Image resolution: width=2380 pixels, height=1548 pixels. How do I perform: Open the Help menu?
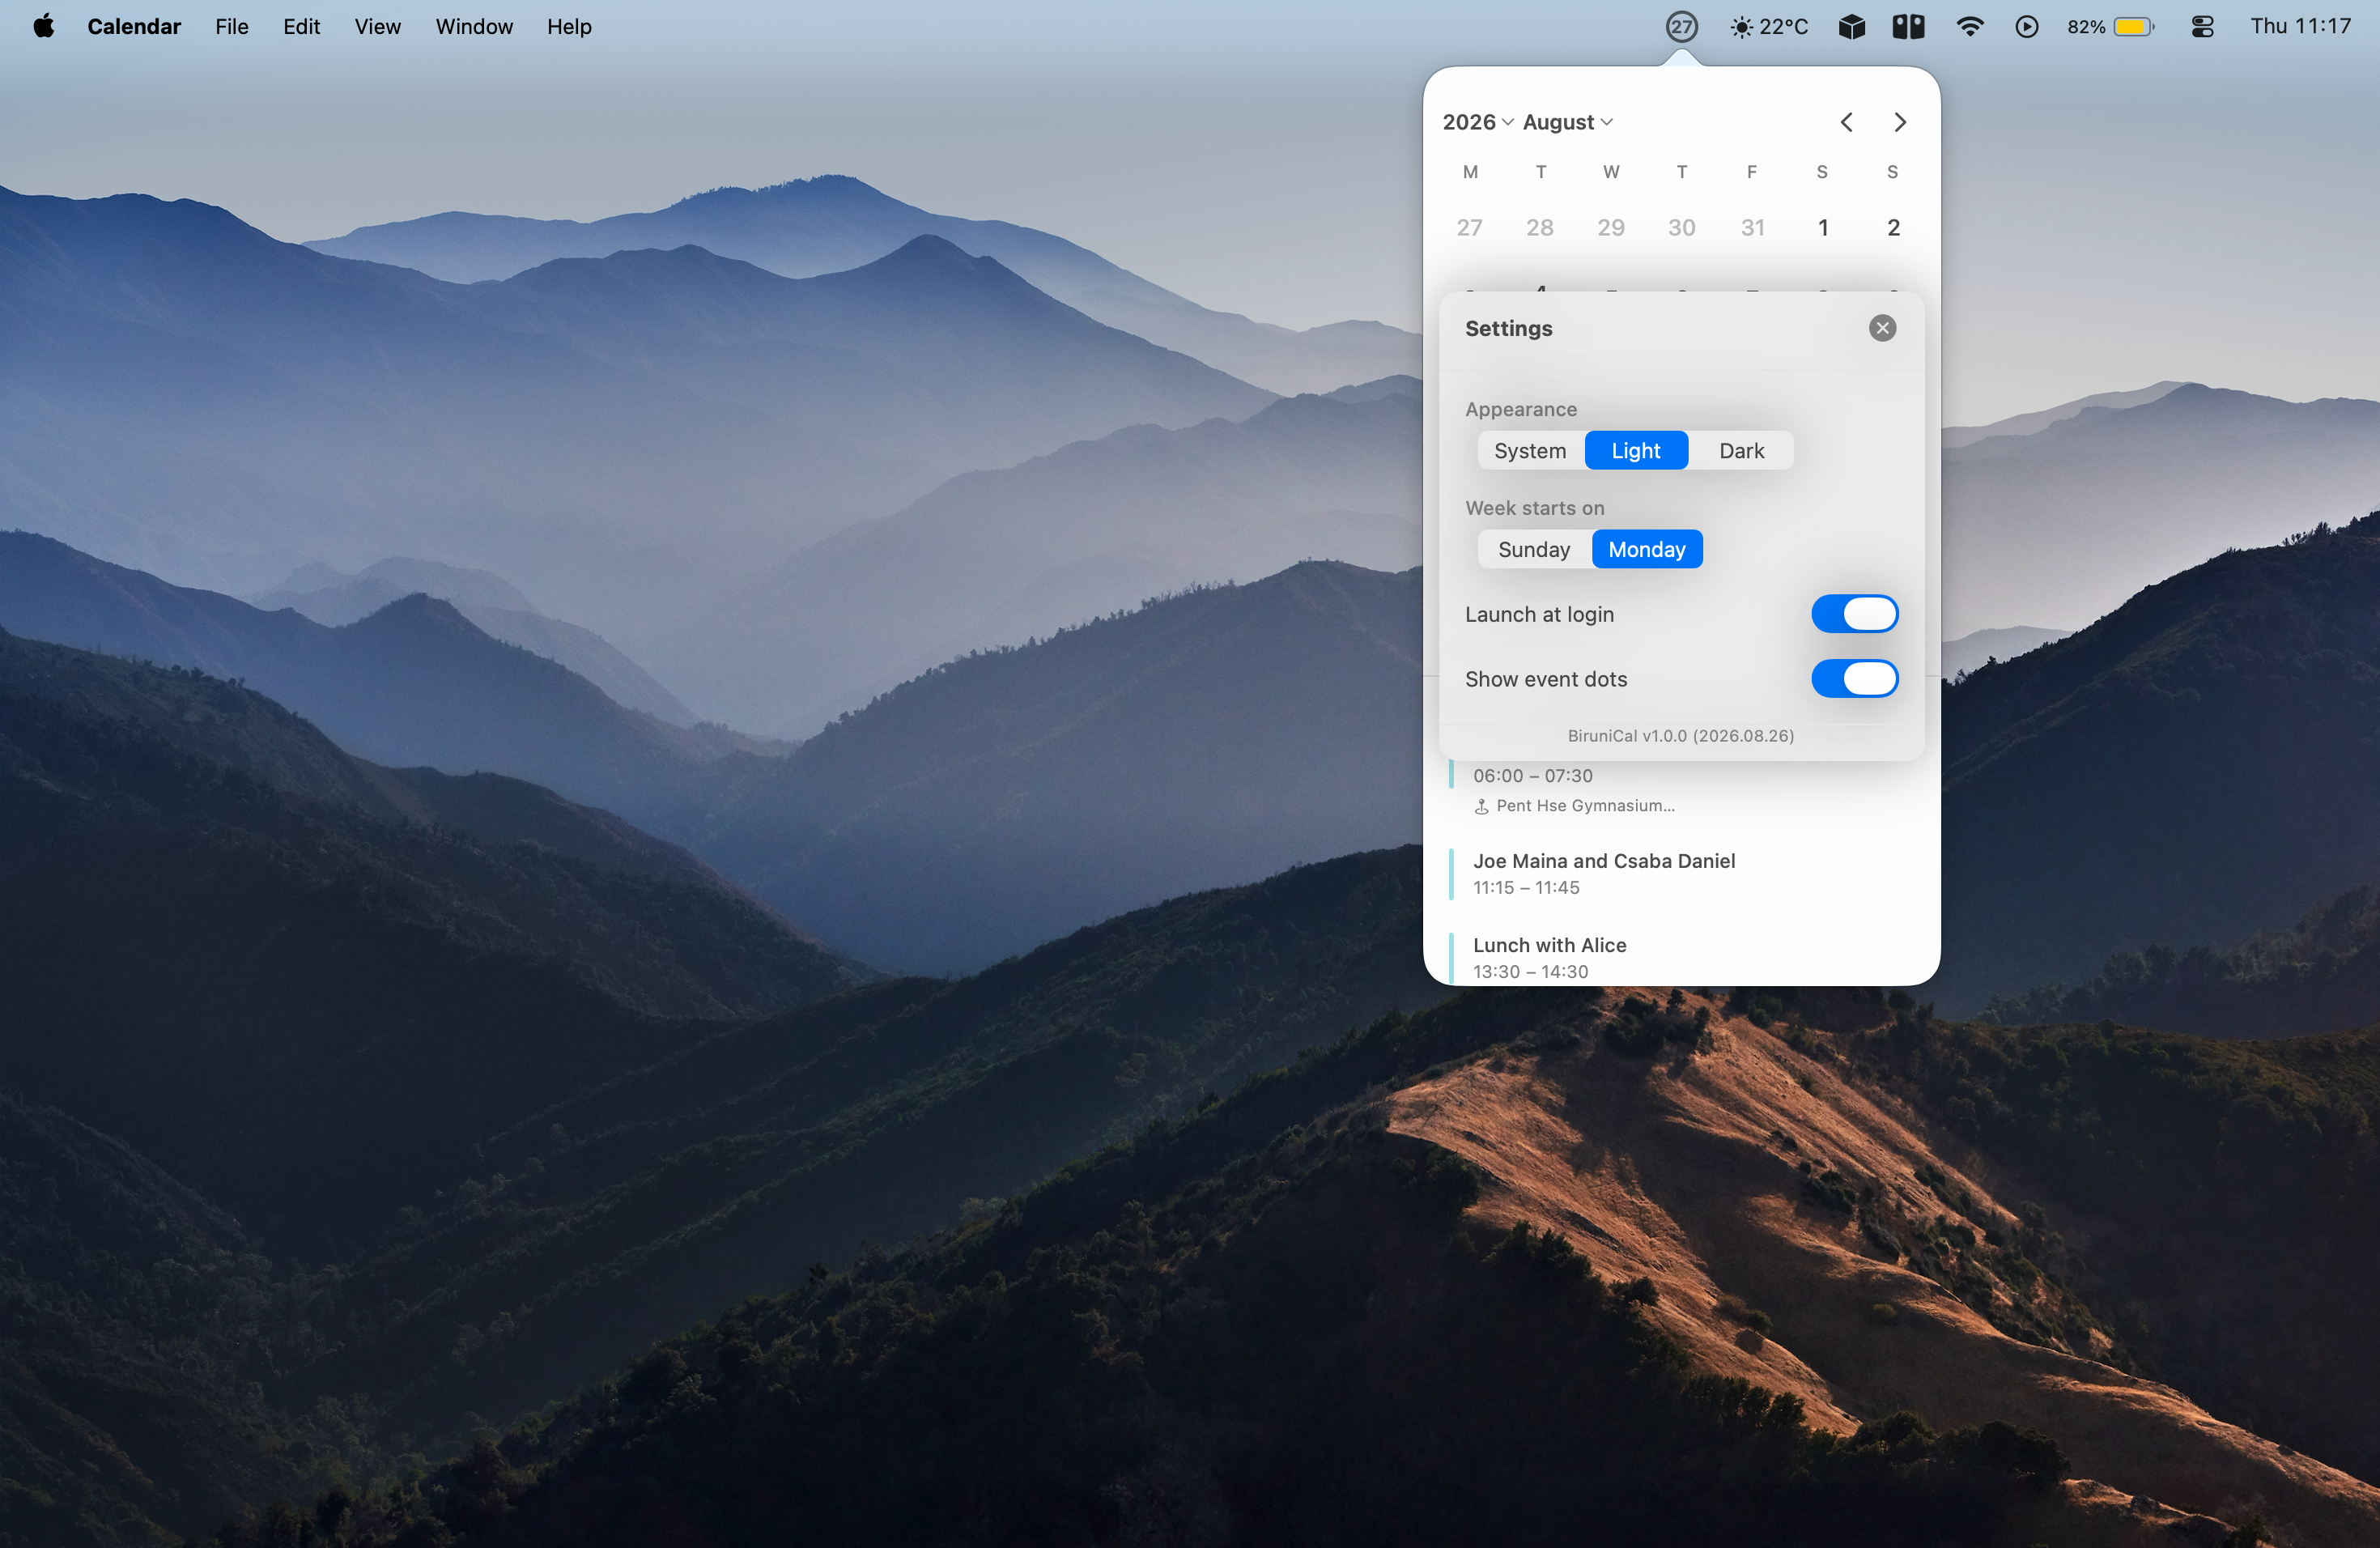click(x=569, y=26)
